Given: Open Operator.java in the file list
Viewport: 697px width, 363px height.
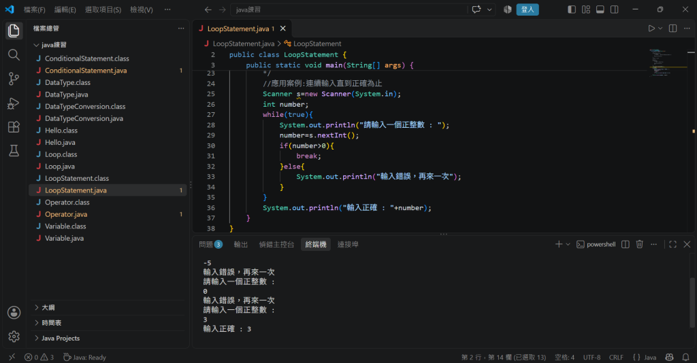Looking at the screenshot, I should 108,214.
